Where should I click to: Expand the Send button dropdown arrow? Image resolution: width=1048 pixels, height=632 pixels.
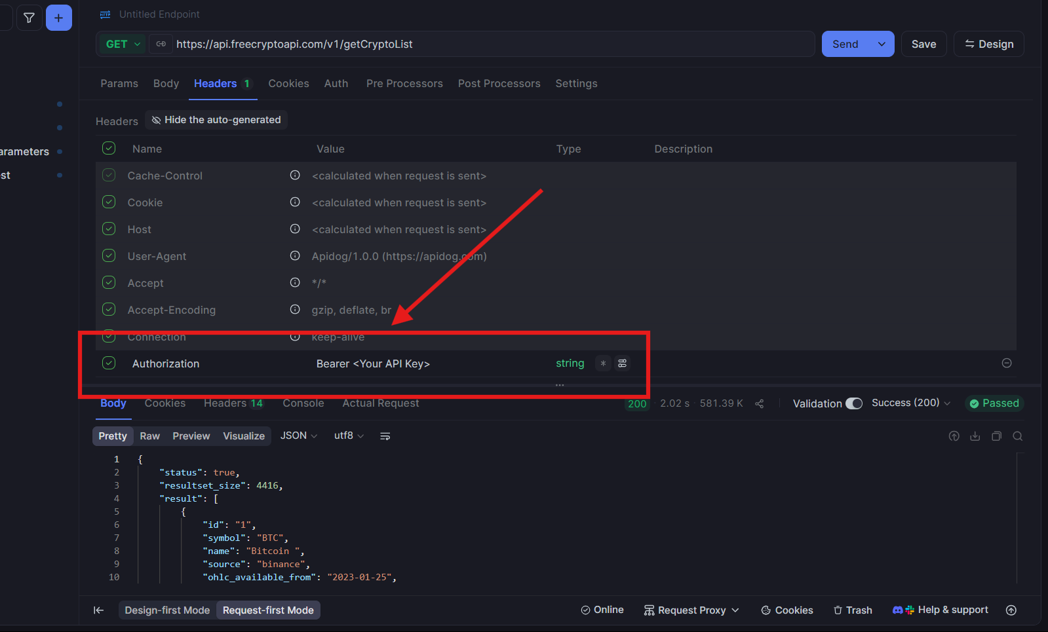pyautogui.click(x=882, y=44)
